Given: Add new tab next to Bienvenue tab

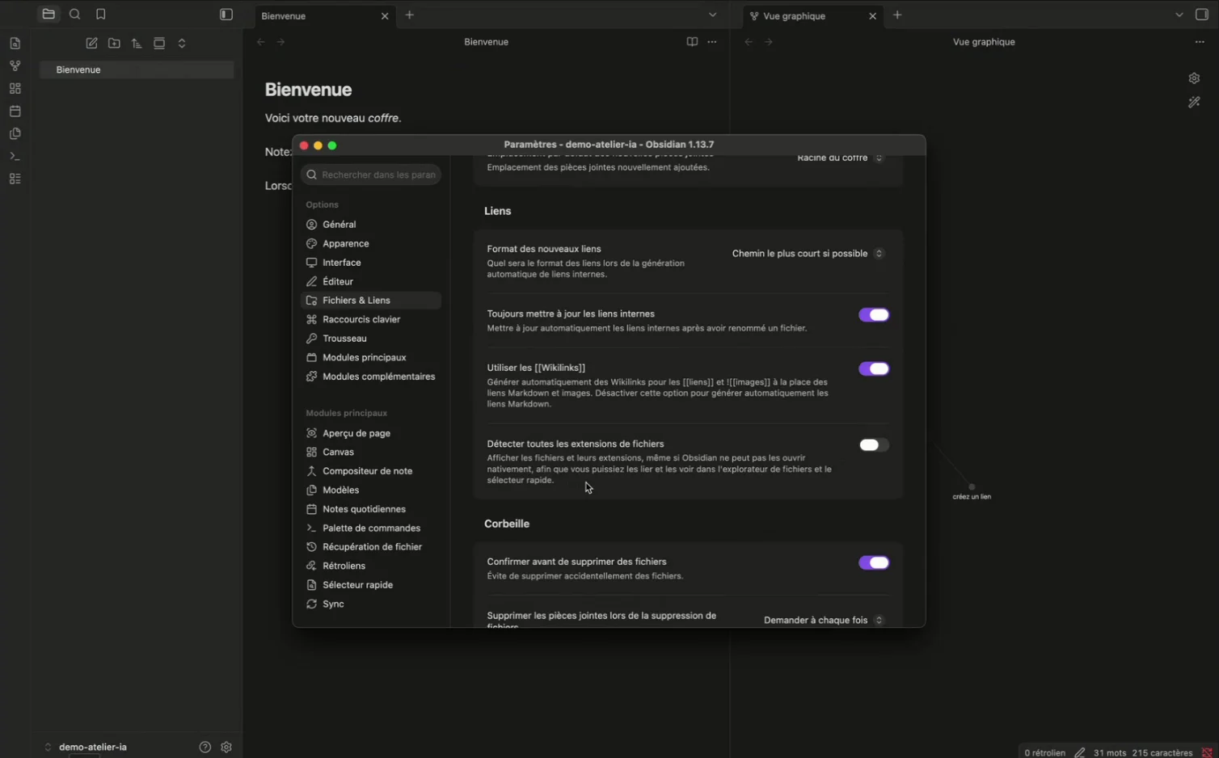Looking at the screenshot, I should point(410,15).
